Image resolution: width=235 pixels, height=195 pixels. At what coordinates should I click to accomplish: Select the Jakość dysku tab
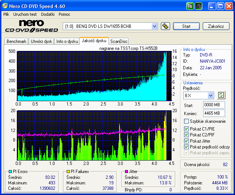click(x=94, y=41)
